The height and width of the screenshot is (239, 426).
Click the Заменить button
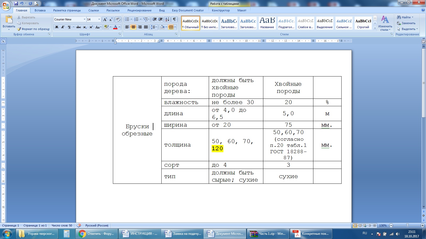pos(406,23)
